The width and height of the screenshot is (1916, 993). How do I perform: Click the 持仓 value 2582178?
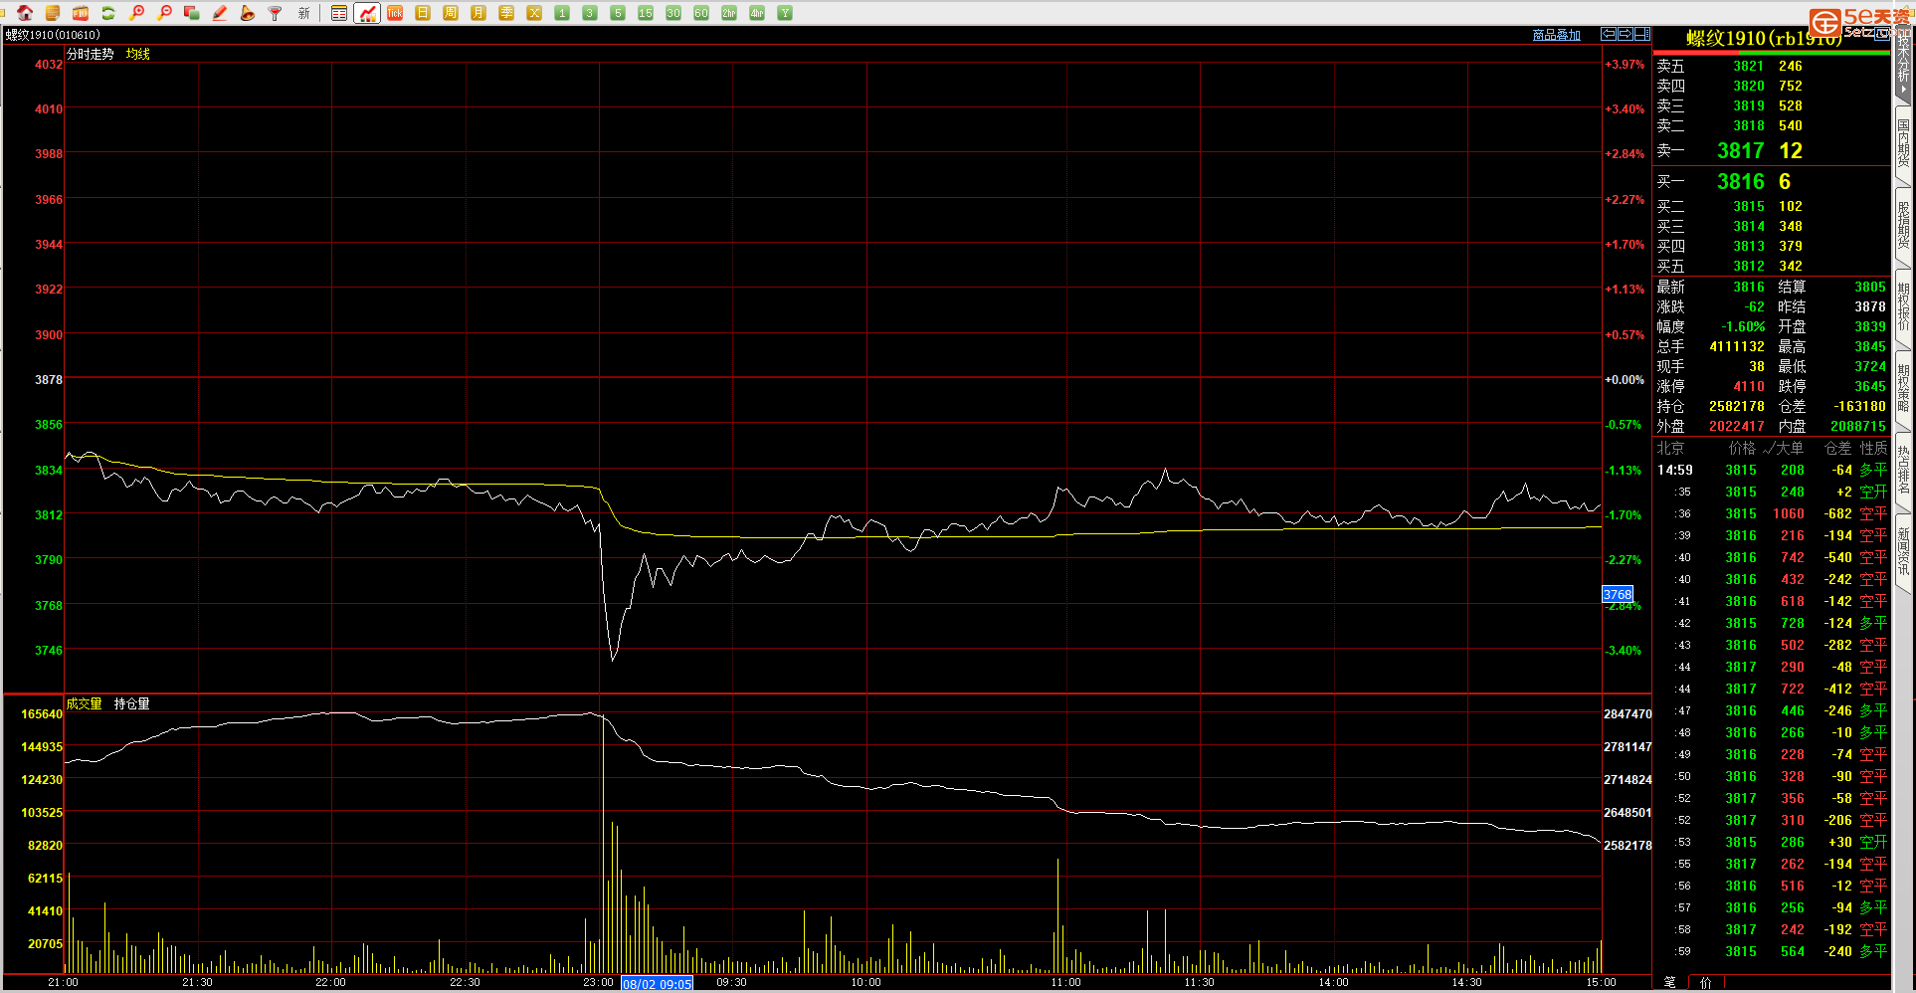[x=1737, y=406]
